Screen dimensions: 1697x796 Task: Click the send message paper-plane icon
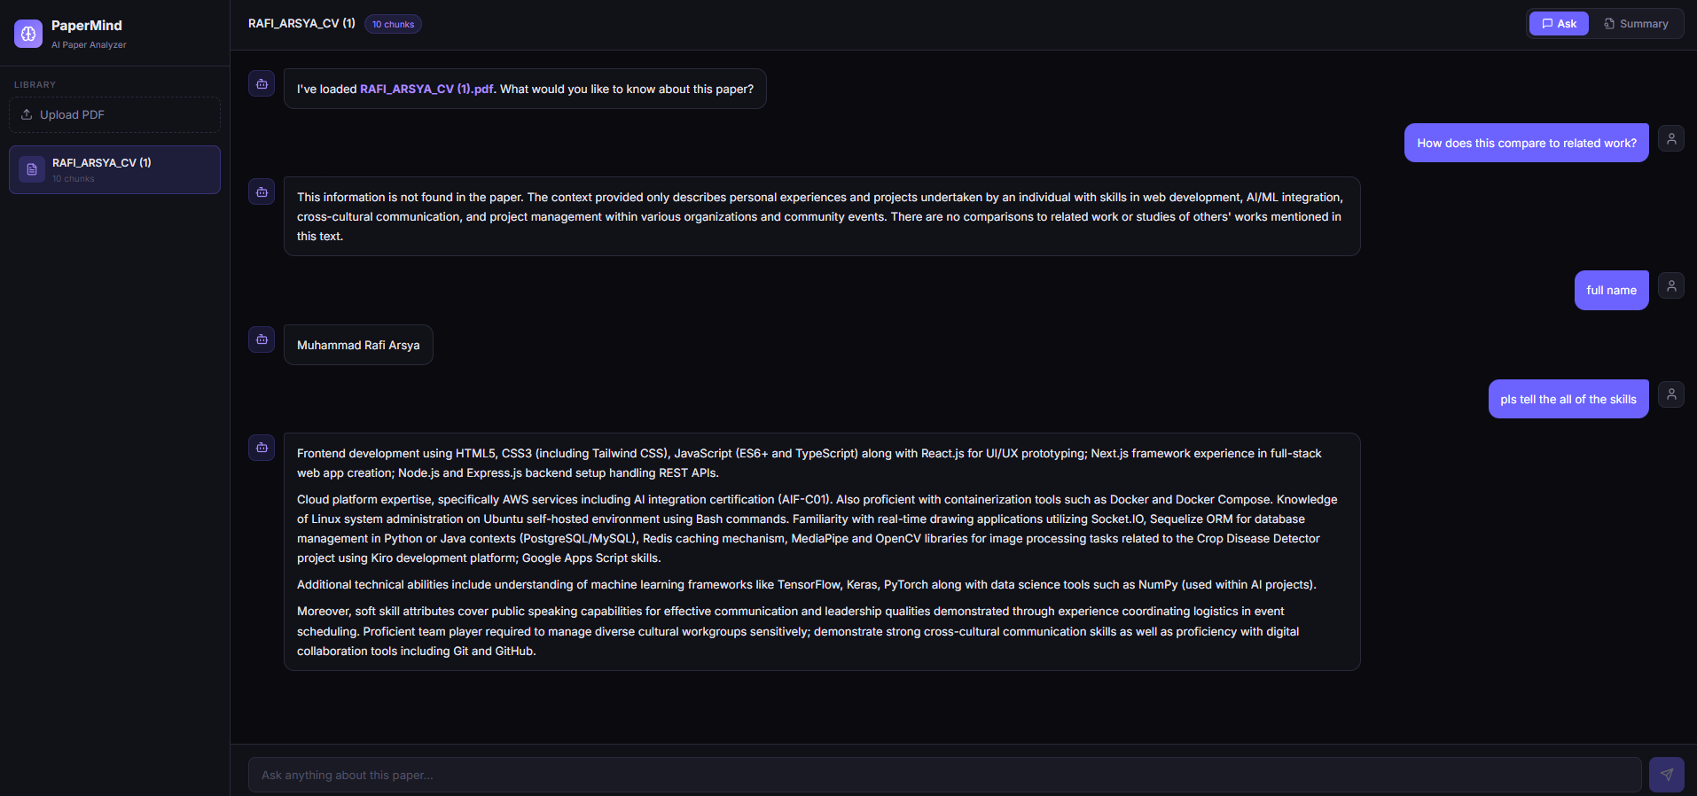1667,775
